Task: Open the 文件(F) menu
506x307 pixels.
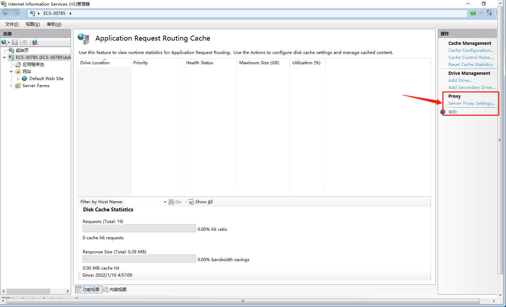Action: (x=11, y=24)
